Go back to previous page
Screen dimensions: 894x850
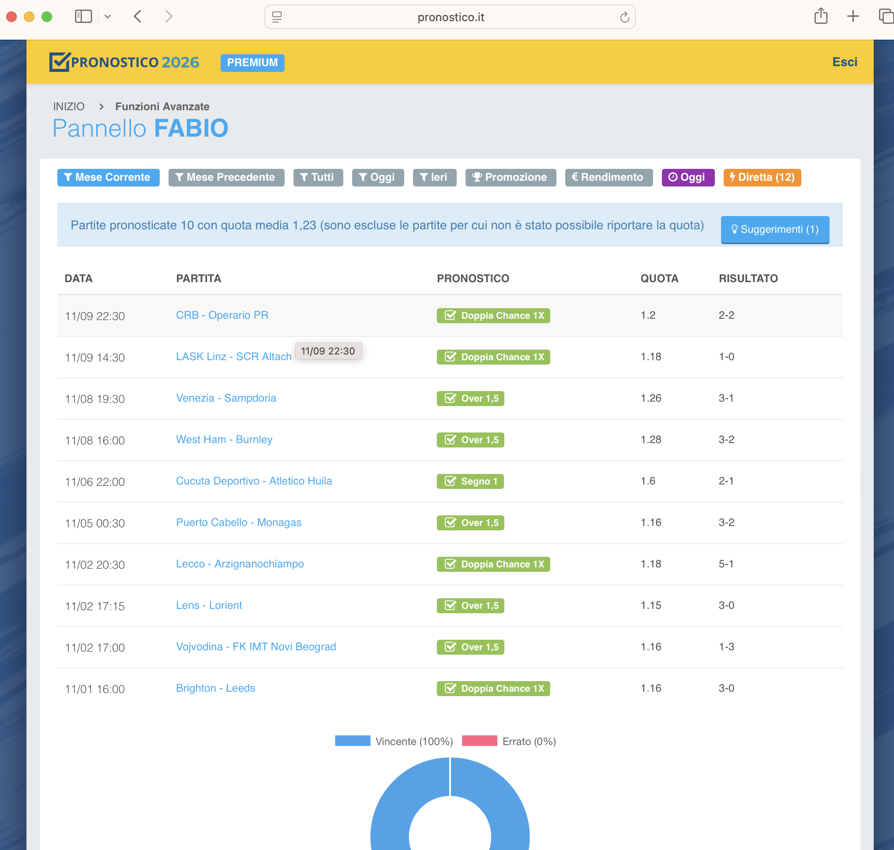pos(138,17)
